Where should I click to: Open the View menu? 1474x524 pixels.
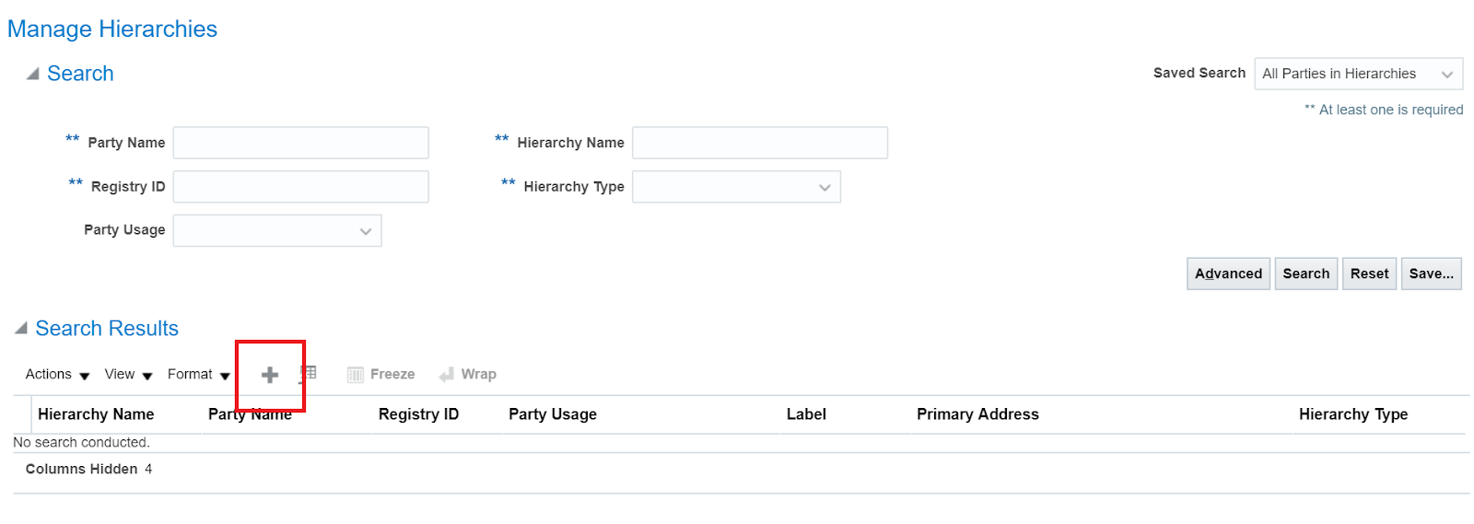(x=128, y=375)
